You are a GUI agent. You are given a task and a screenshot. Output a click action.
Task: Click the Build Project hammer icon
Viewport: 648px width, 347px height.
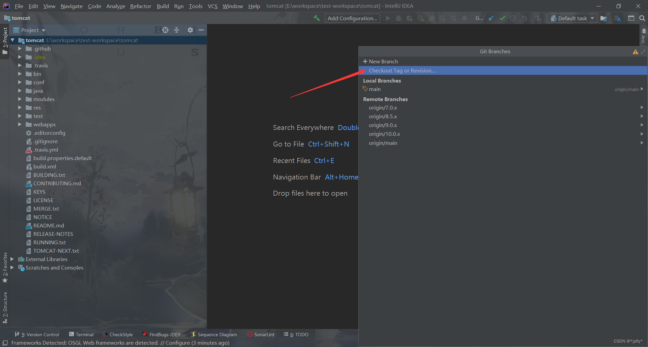(317, 18)
